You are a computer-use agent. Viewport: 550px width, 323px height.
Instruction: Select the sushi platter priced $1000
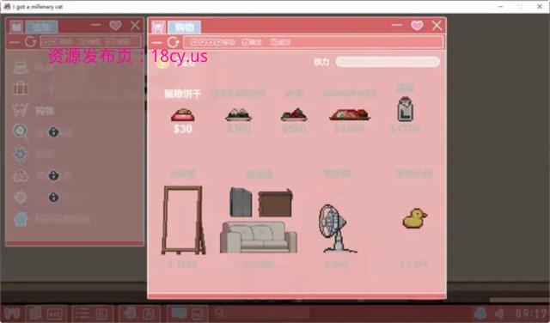(350, 114)
